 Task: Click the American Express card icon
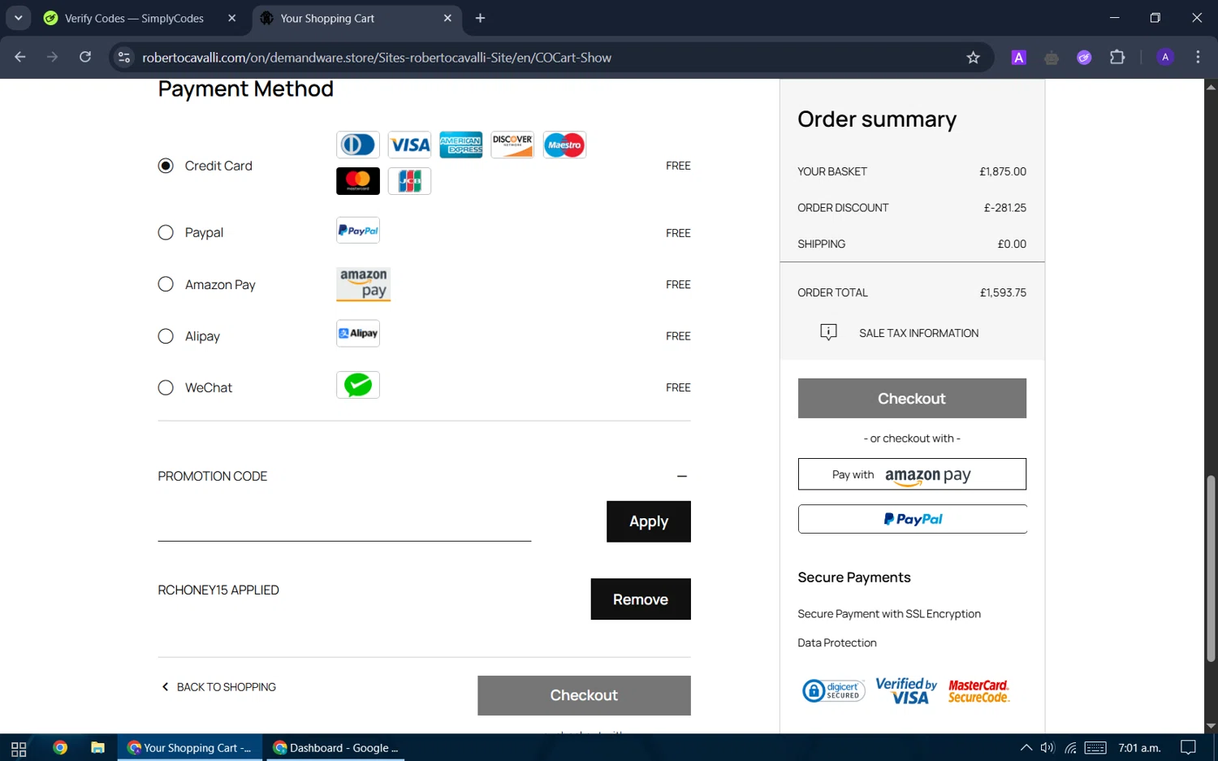(x=461, y=145)
